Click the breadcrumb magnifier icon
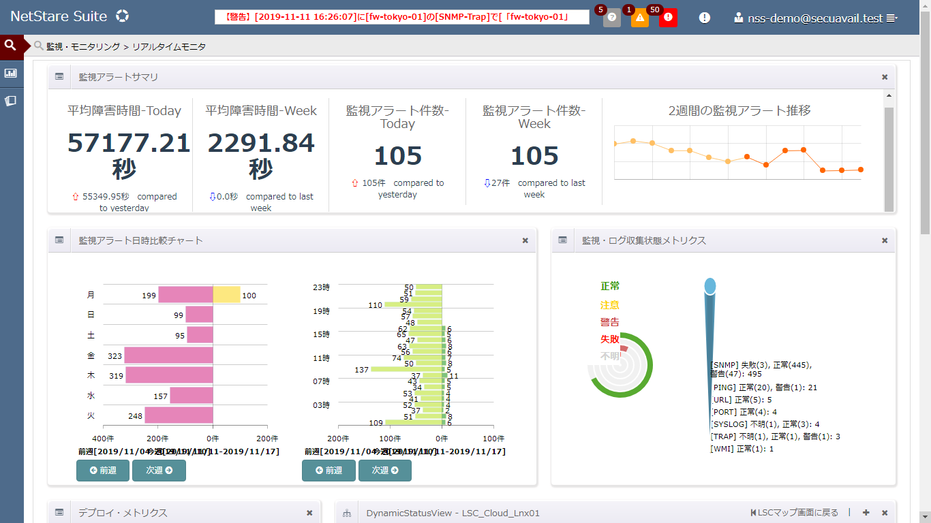931x523 pixels. 39,46
